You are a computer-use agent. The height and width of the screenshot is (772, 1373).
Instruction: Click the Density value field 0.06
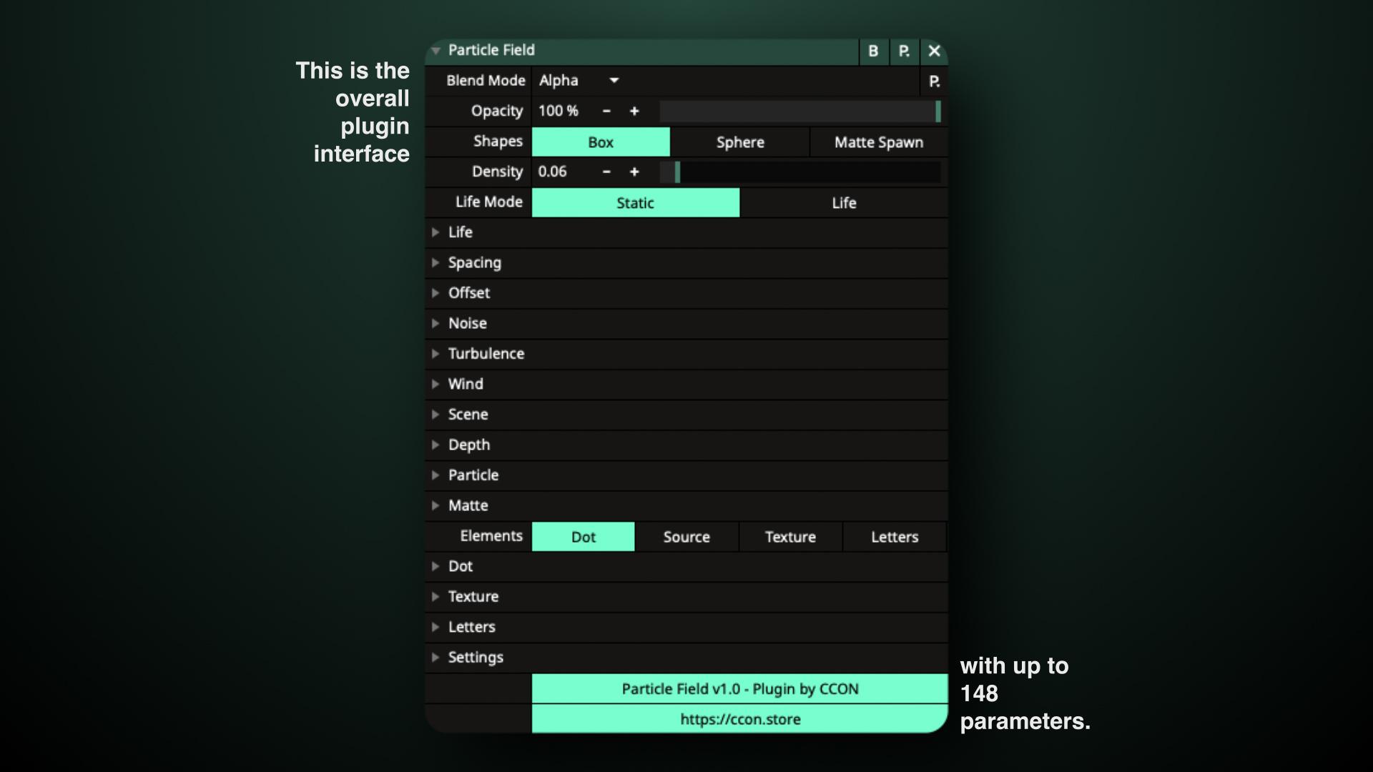click(x=553, y=172)
